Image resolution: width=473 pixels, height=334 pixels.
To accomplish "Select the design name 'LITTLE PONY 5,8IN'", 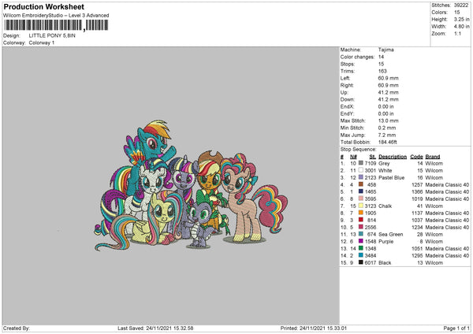I will [x=52, y=35].
